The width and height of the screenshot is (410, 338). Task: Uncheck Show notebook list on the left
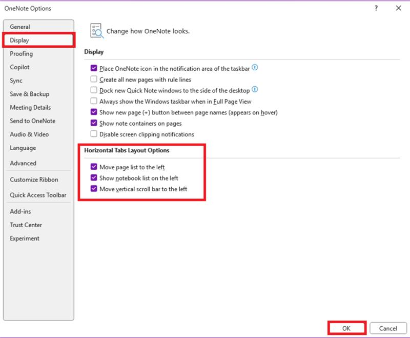click(94, 178)
